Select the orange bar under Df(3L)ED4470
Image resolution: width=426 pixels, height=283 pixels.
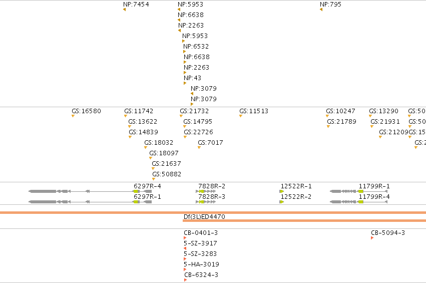(304, 221)
